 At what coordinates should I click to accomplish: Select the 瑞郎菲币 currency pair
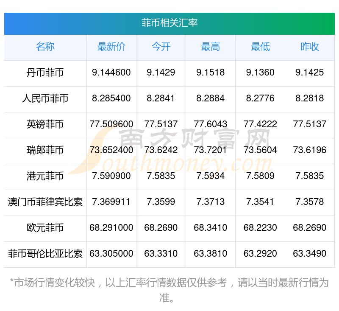tap(45, 151)
